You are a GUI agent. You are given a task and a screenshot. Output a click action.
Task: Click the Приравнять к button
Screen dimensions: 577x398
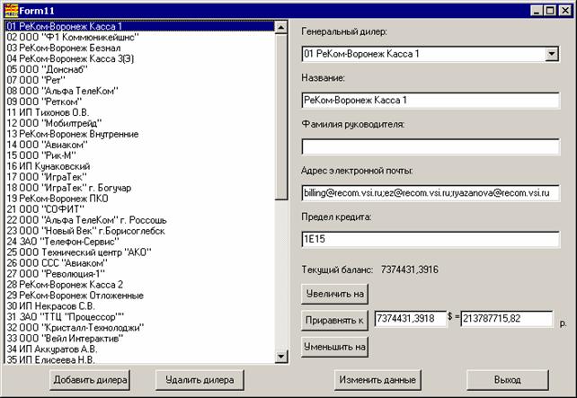tap(334, 321)
